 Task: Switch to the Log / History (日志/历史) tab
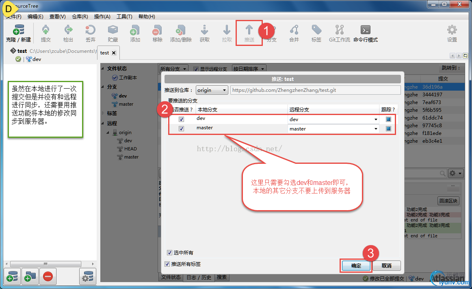click(x=199, y=278)
